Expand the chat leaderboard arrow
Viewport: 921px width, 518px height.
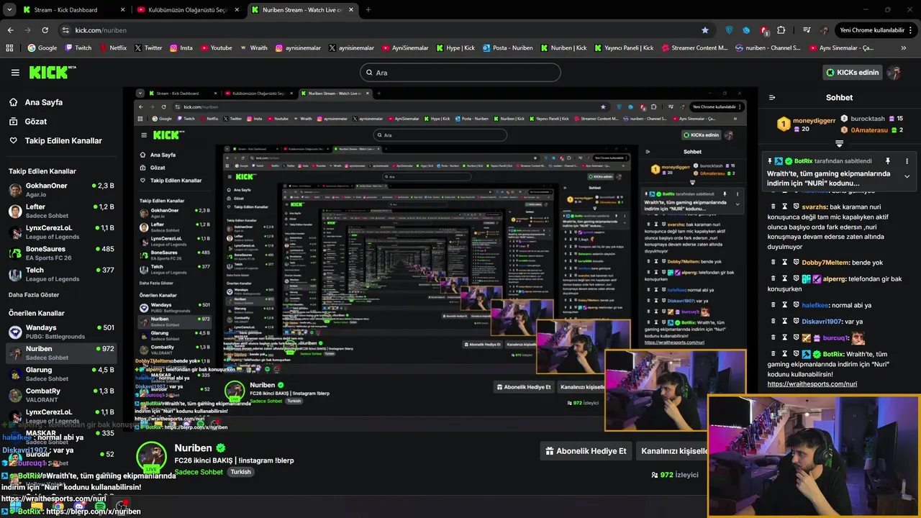click(x=839, y=144)
